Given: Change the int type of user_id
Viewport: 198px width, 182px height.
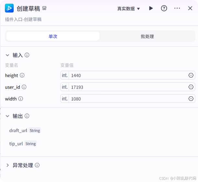Looking at the screenshot, I should coord(65,87).
